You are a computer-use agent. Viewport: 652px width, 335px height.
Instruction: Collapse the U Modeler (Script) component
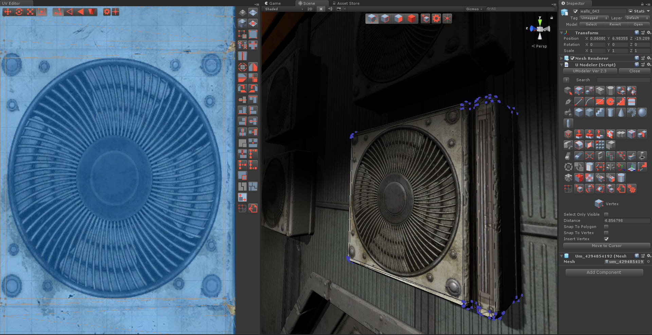pyautogui.click(x=562, y=65)
